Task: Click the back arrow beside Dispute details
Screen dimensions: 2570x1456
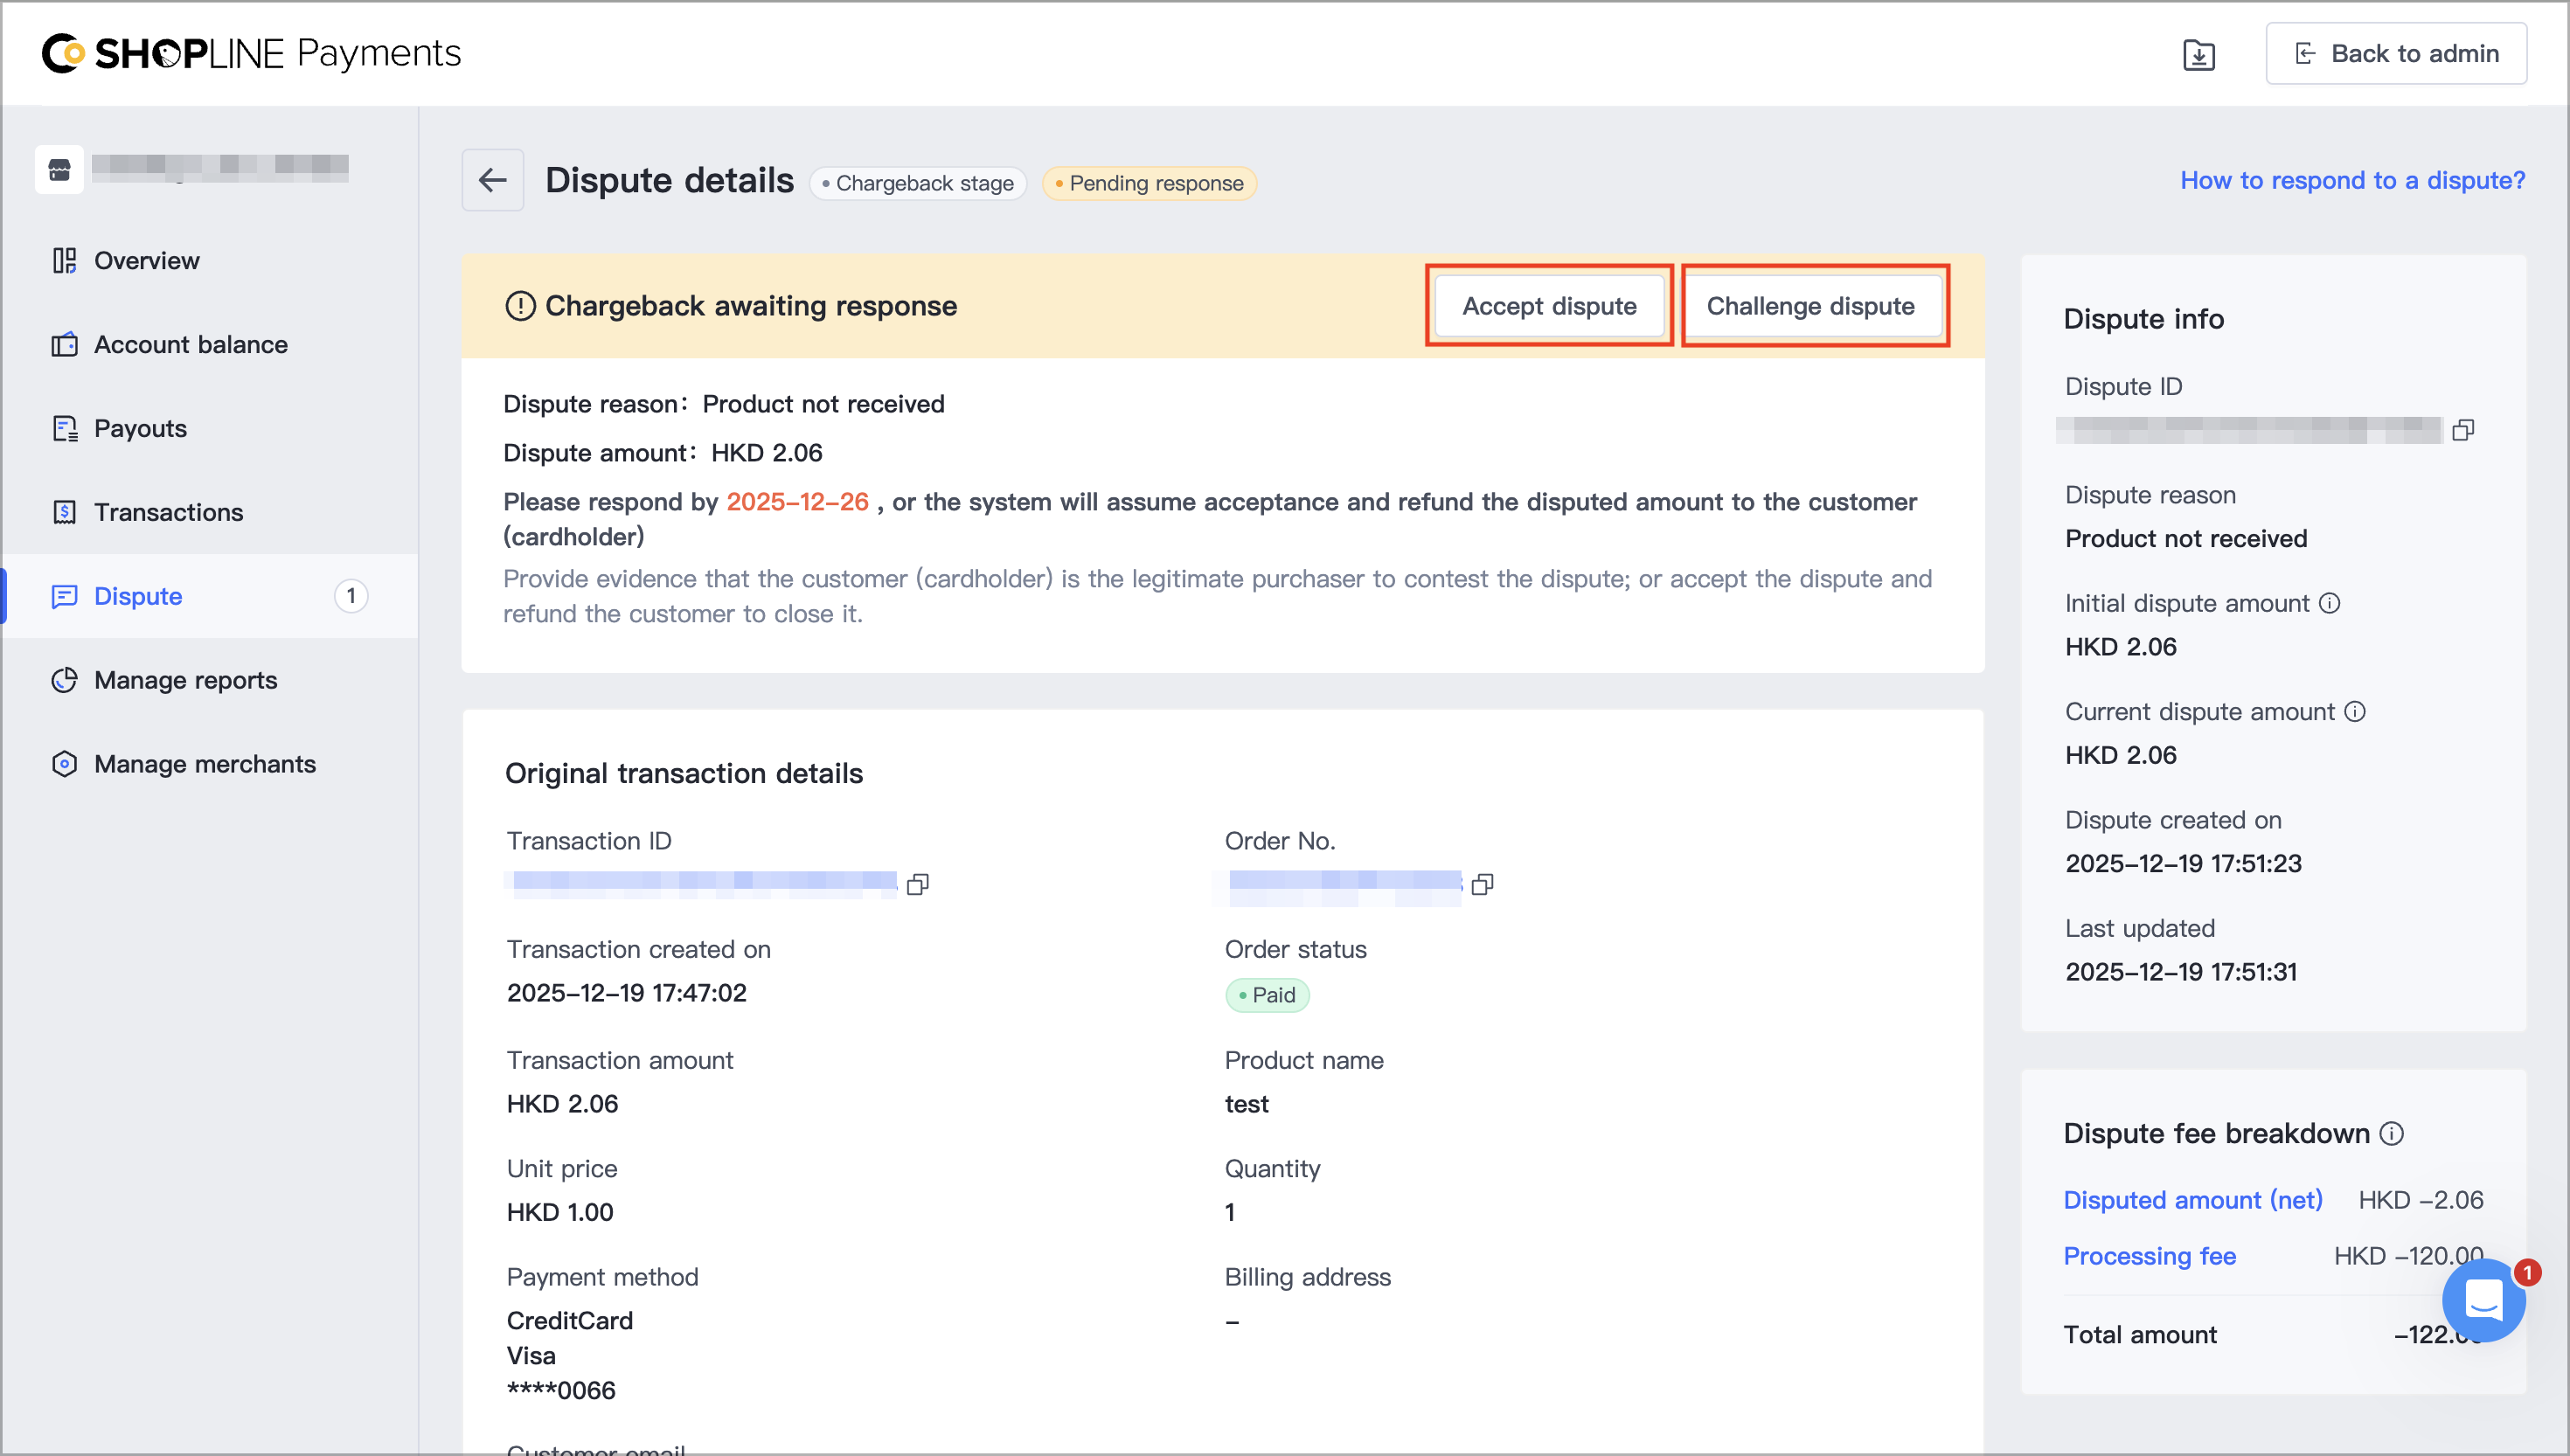Action: pyautogui.click(x=493, y=180)
